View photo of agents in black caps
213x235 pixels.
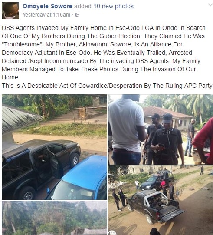click(x=161, y=129)
